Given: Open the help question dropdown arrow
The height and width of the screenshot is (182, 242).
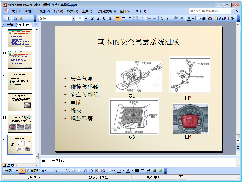Looking at the screenshot, I should click(x=233, y=11).
